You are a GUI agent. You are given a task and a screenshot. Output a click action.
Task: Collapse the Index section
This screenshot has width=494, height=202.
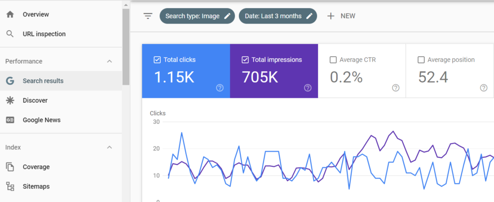click(110, 147)
